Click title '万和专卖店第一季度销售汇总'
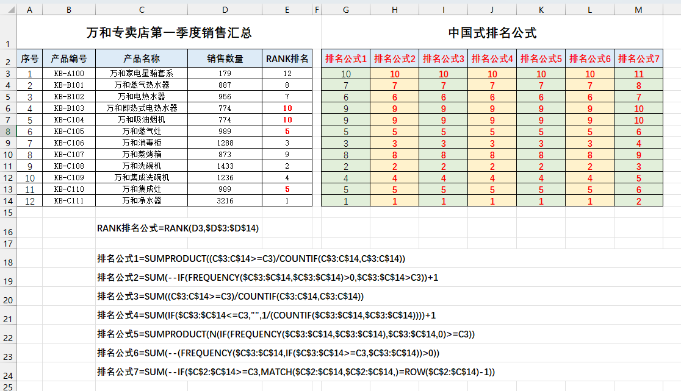The width and height of the screenshot is (681, 391). [x=169, y=32]
